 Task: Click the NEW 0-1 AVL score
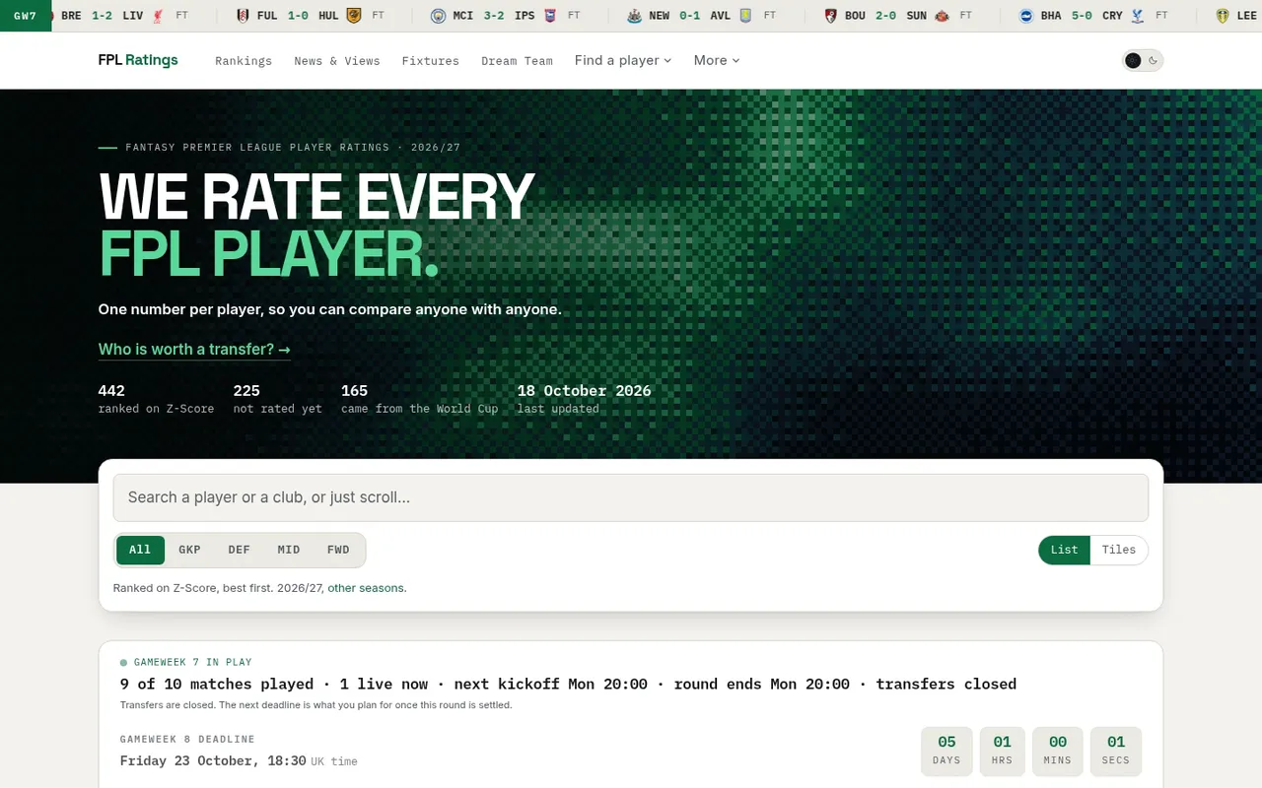[x=690, y=16]
